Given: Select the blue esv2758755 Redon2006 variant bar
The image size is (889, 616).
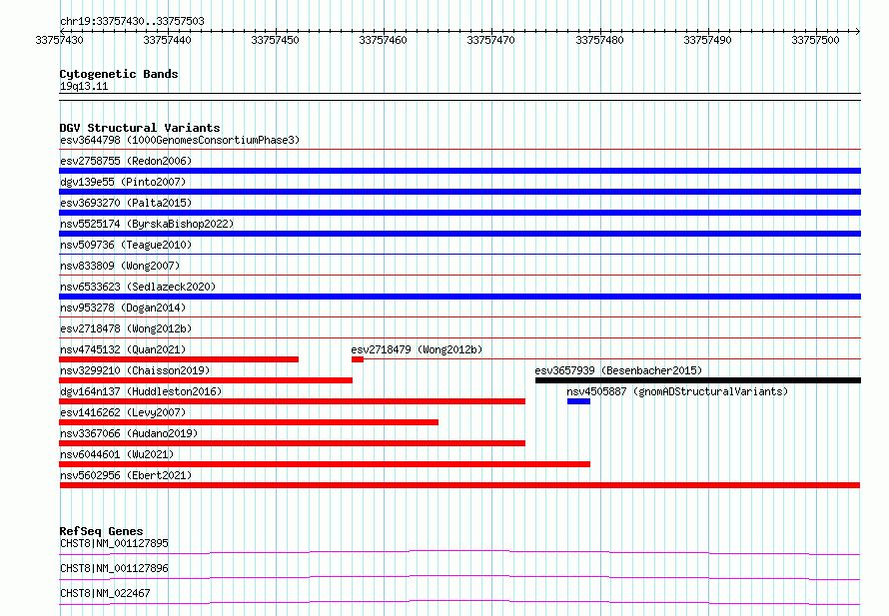Looking at the screenshot, I should pos(459,171).
